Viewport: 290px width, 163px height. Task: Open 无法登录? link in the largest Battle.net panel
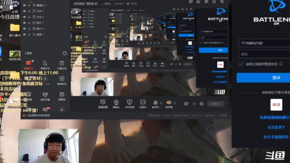click(276, 128)
